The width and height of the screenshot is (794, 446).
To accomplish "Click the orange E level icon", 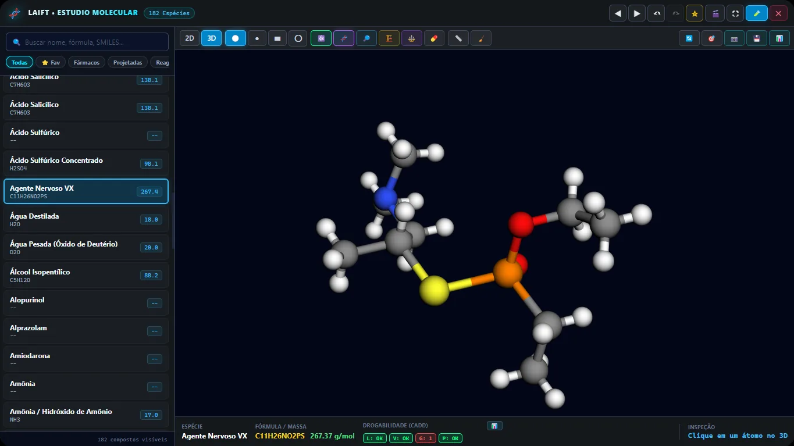I will pos(389,38).
